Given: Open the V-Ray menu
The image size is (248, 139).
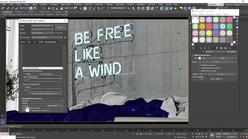Looking at the screenshot, I should pos(160,4).
